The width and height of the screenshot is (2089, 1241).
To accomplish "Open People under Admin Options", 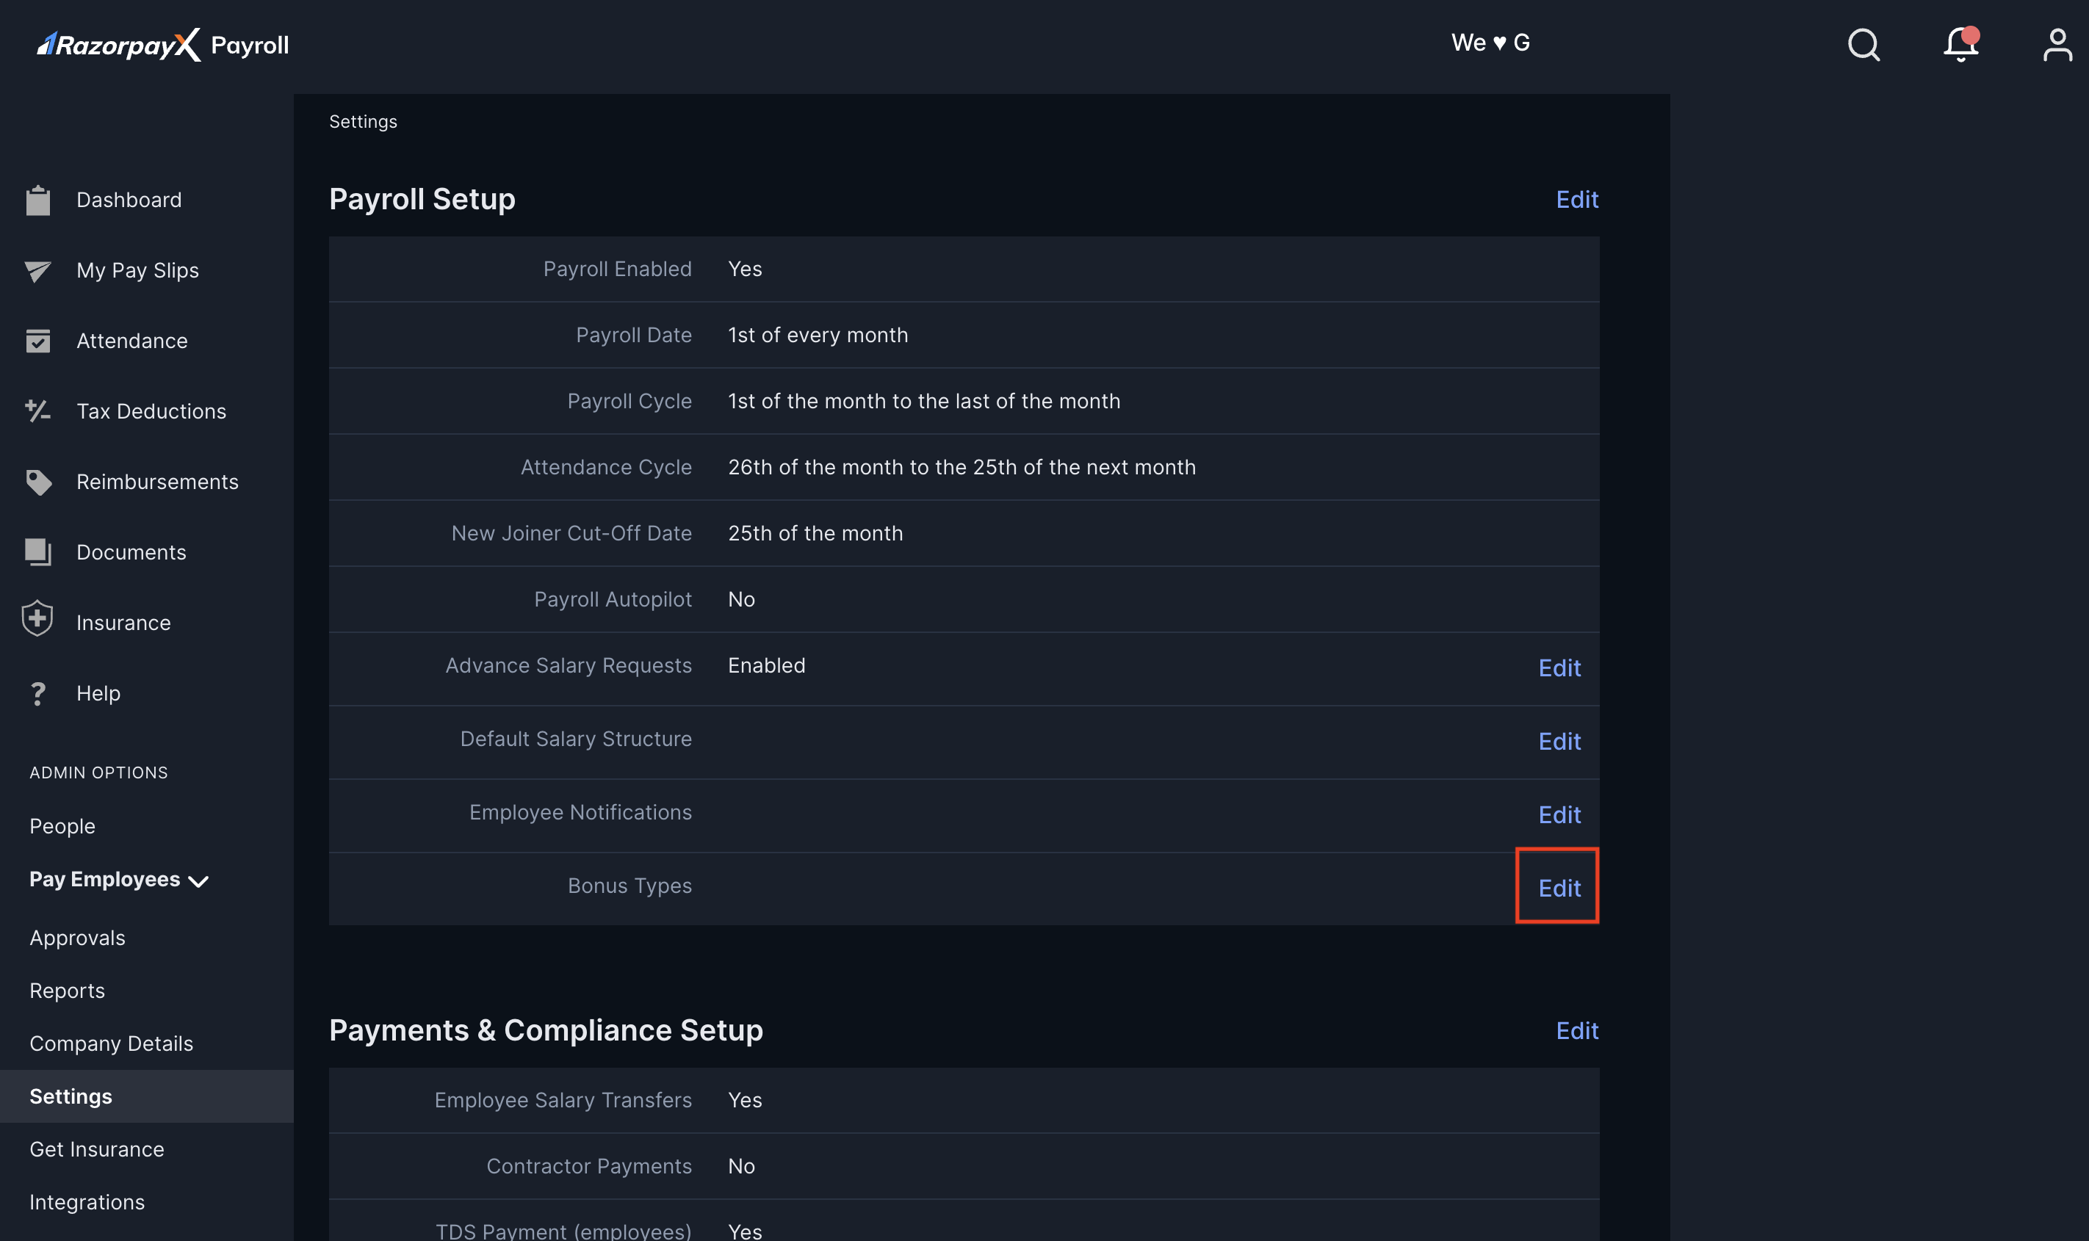I will pos(62,826).
